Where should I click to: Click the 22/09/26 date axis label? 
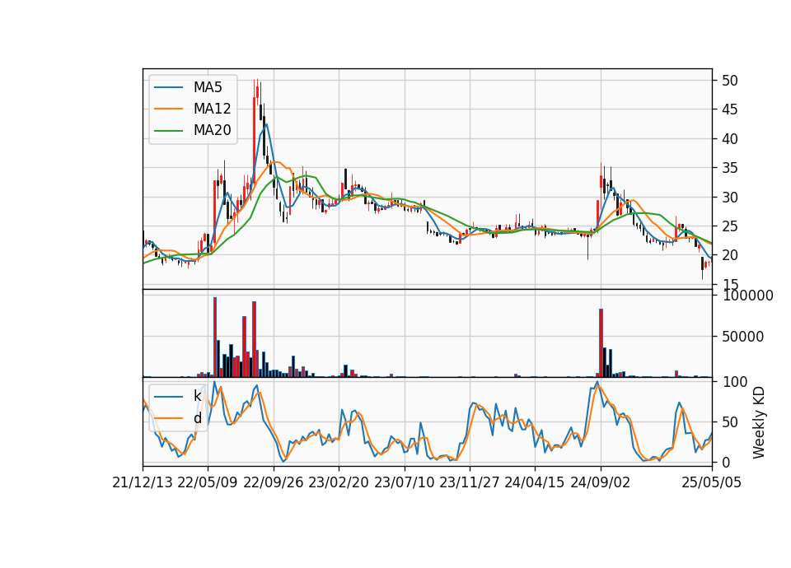click(274, 482)
